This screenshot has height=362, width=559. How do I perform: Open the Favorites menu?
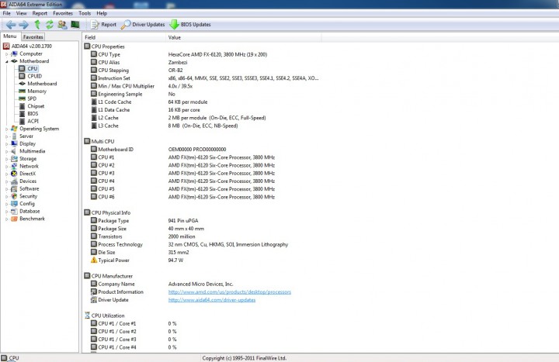coord(63,13)
